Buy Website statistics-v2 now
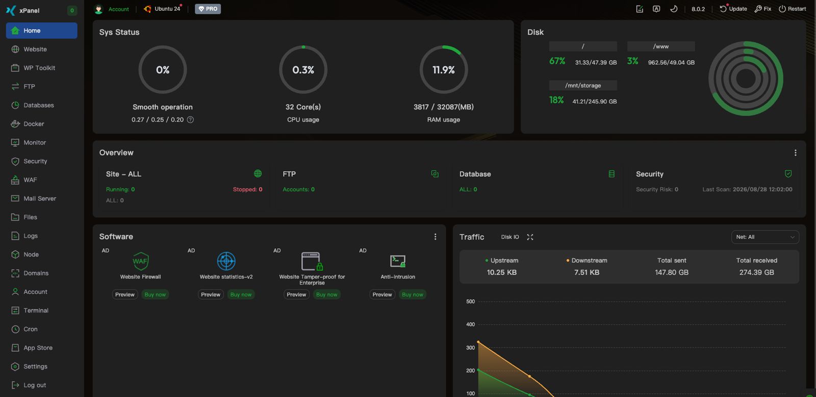This screenshot has height=397, width=816. pyautogui.click(x=241, y=295)
